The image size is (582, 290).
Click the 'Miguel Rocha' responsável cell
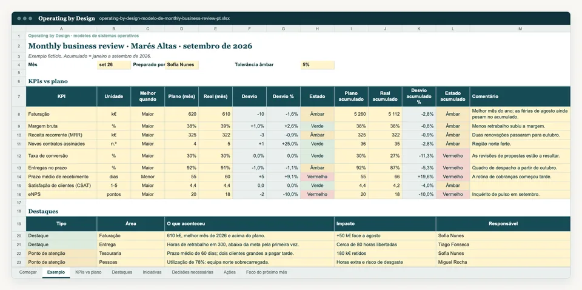503,262
